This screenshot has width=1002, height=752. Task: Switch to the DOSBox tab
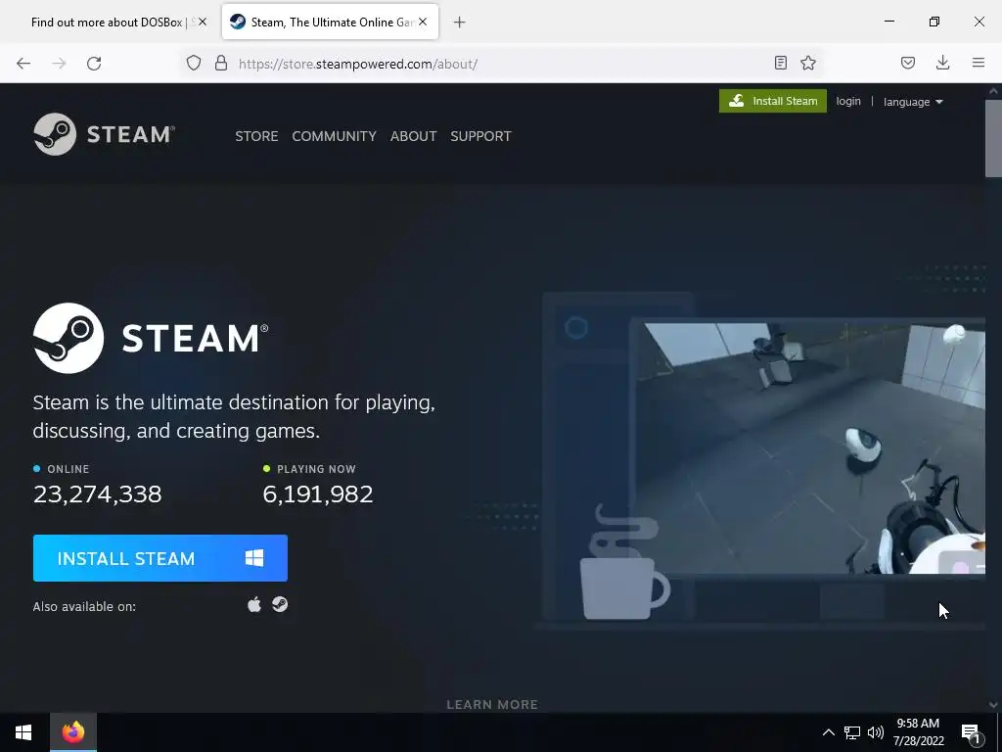pyautogui.click(x=108, y=23)
